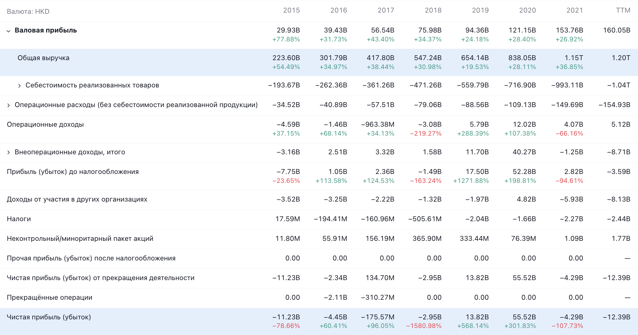Viewport: 638px width, 335px height.
Task: Click revenue TTM value 1.20T
Action: pos(621,58)
